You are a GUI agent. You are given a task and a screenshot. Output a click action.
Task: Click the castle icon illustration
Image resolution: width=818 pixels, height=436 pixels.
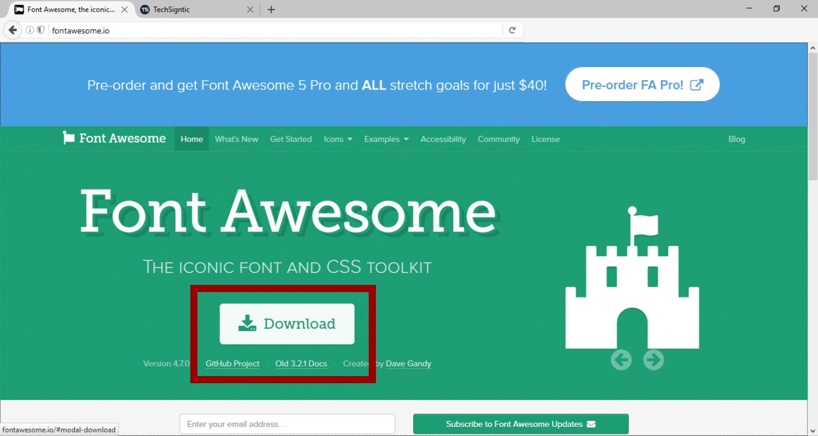point(632,278)
